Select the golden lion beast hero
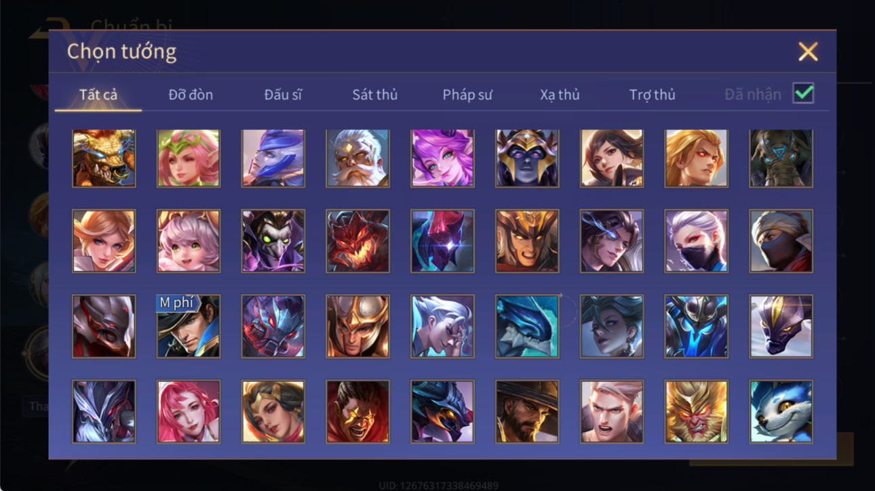The width and height of the screenshot is (875, 491). point(104,158)
